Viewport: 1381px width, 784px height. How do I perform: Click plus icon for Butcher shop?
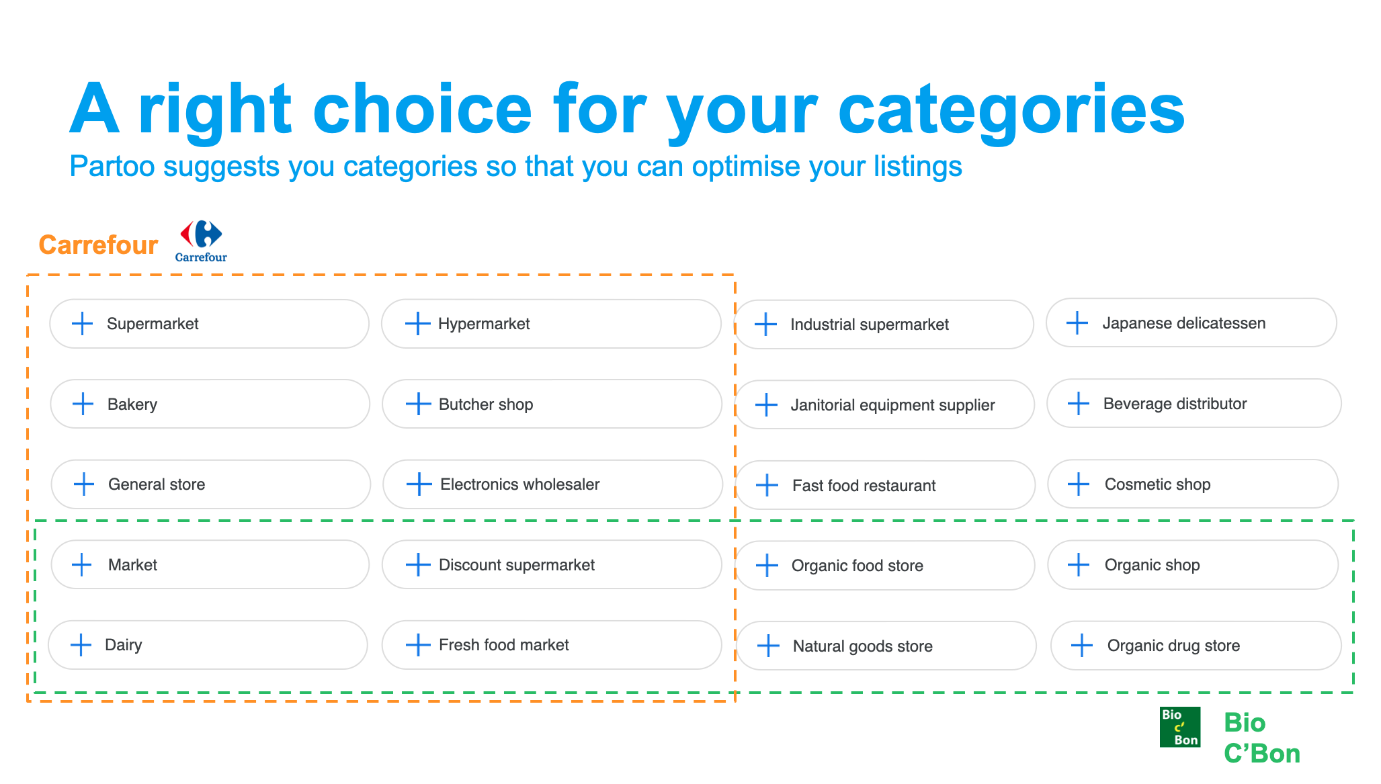click(418, 404)
